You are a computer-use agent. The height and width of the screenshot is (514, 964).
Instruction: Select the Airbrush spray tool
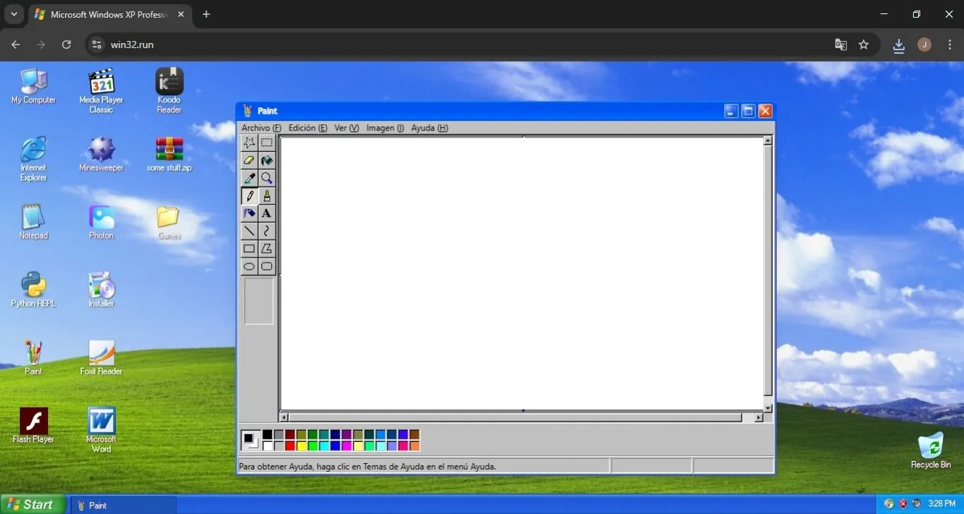249,213
